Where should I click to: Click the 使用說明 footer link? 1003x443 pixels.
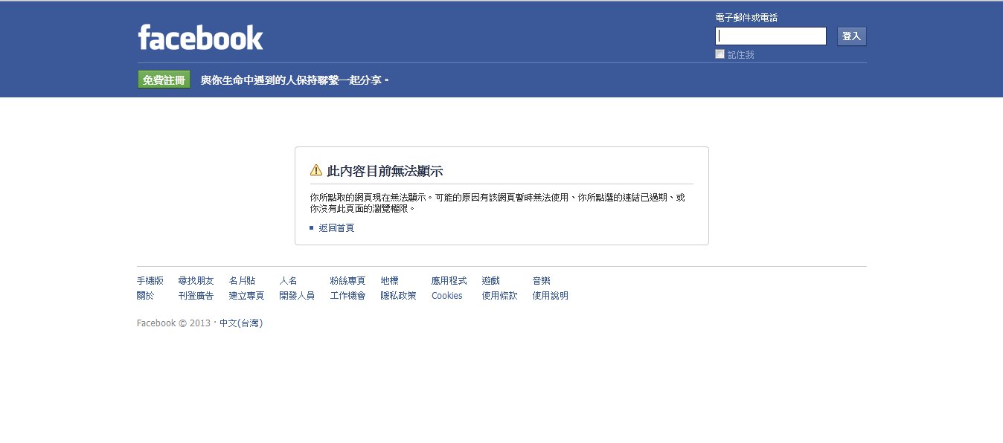550,295
